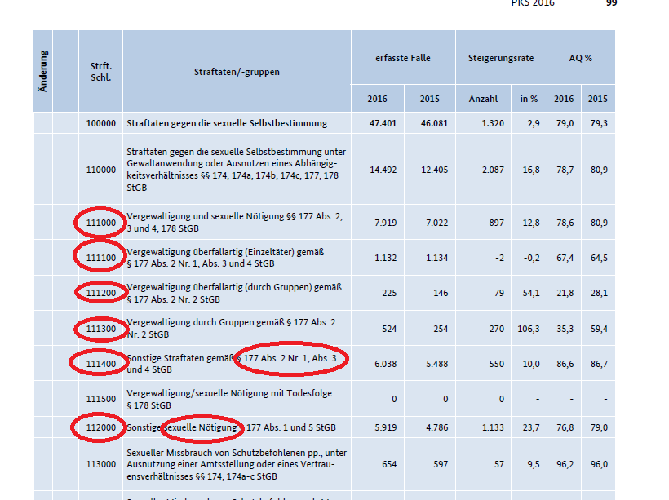Select the percentage '54,1'

531,293
